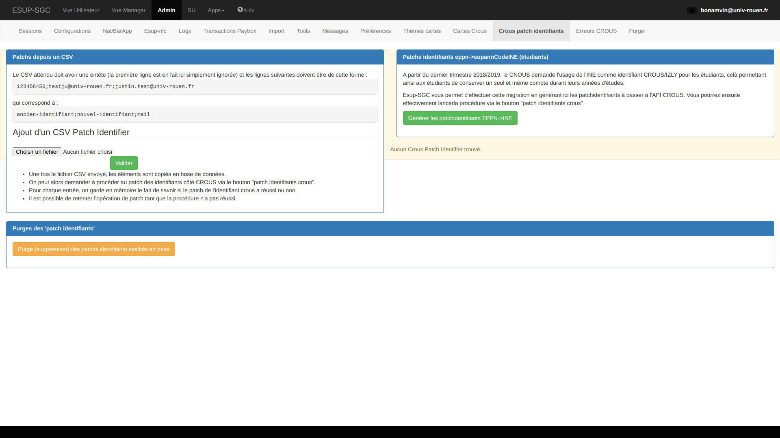Open the Thèmes cartes tab

(422, 31)
